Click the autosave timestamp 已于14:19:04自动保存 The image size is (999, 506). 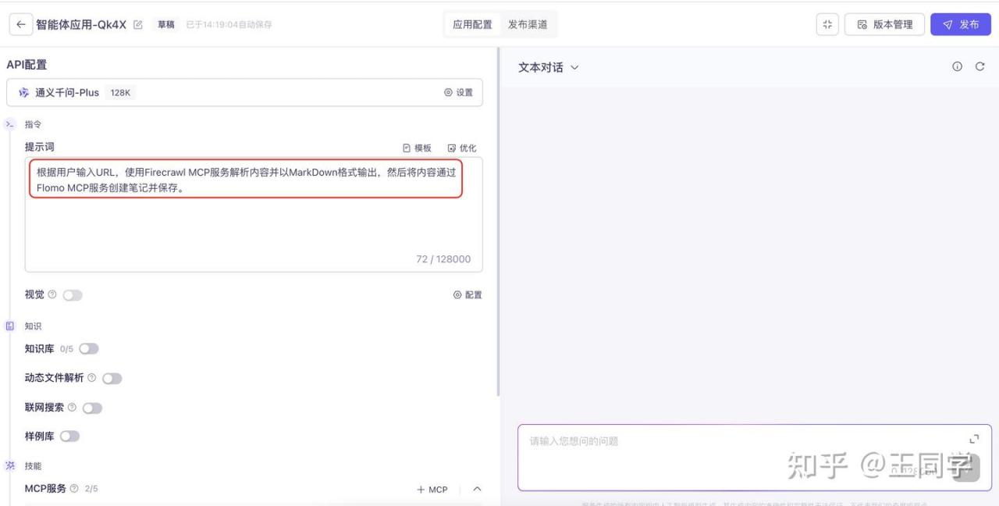(229, 25)
